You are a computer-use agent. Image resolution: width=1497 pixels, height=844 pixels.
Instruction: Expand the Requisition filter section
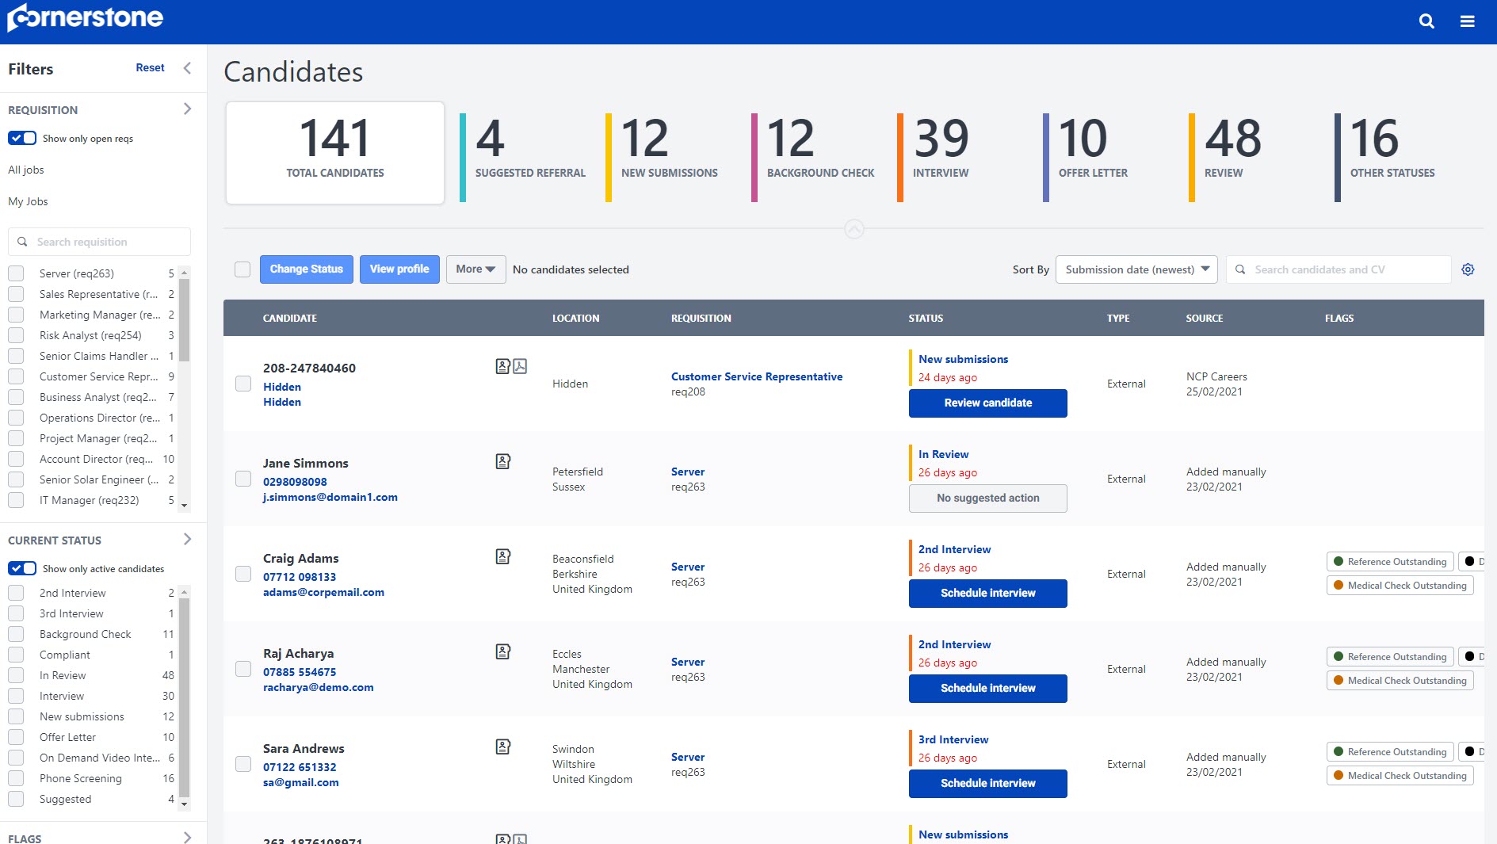coord(187,109)
